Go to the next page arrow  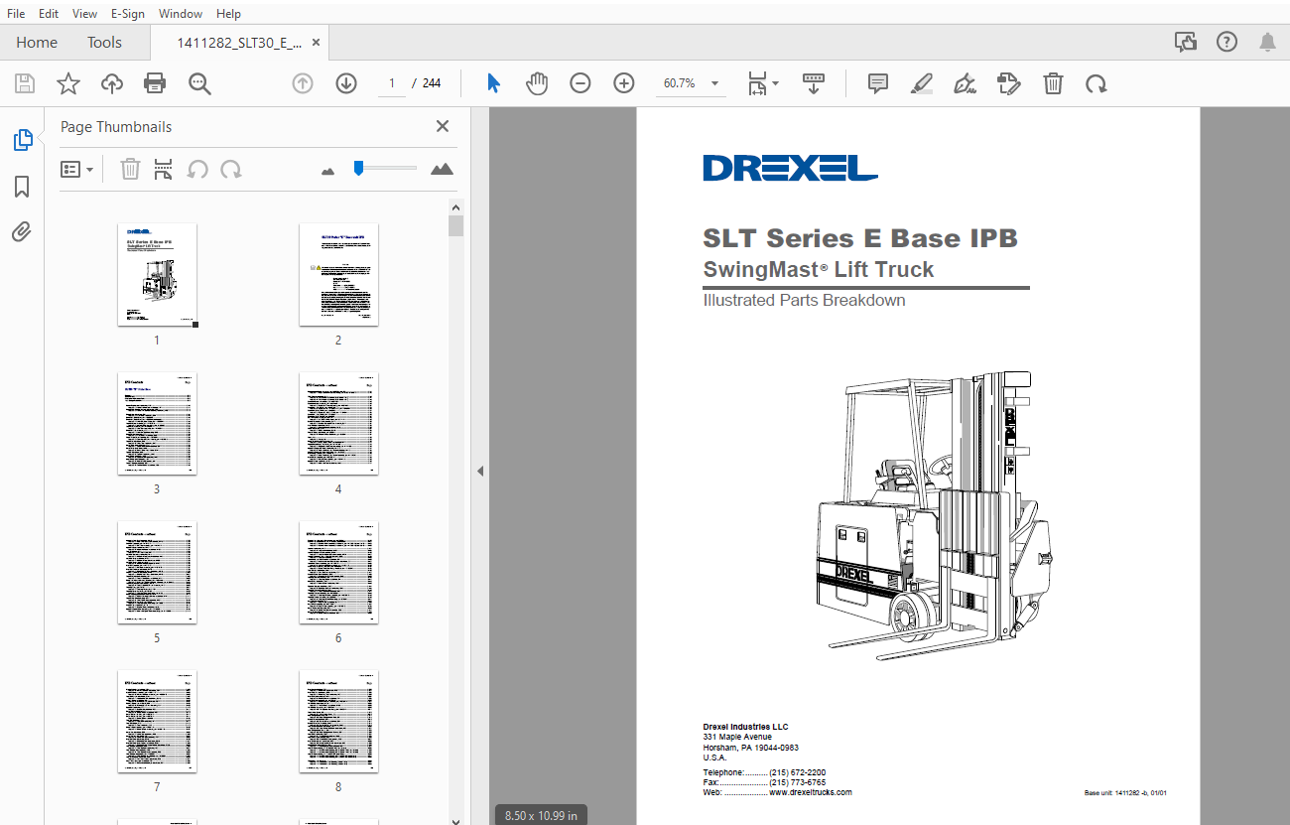click(346, 83)
